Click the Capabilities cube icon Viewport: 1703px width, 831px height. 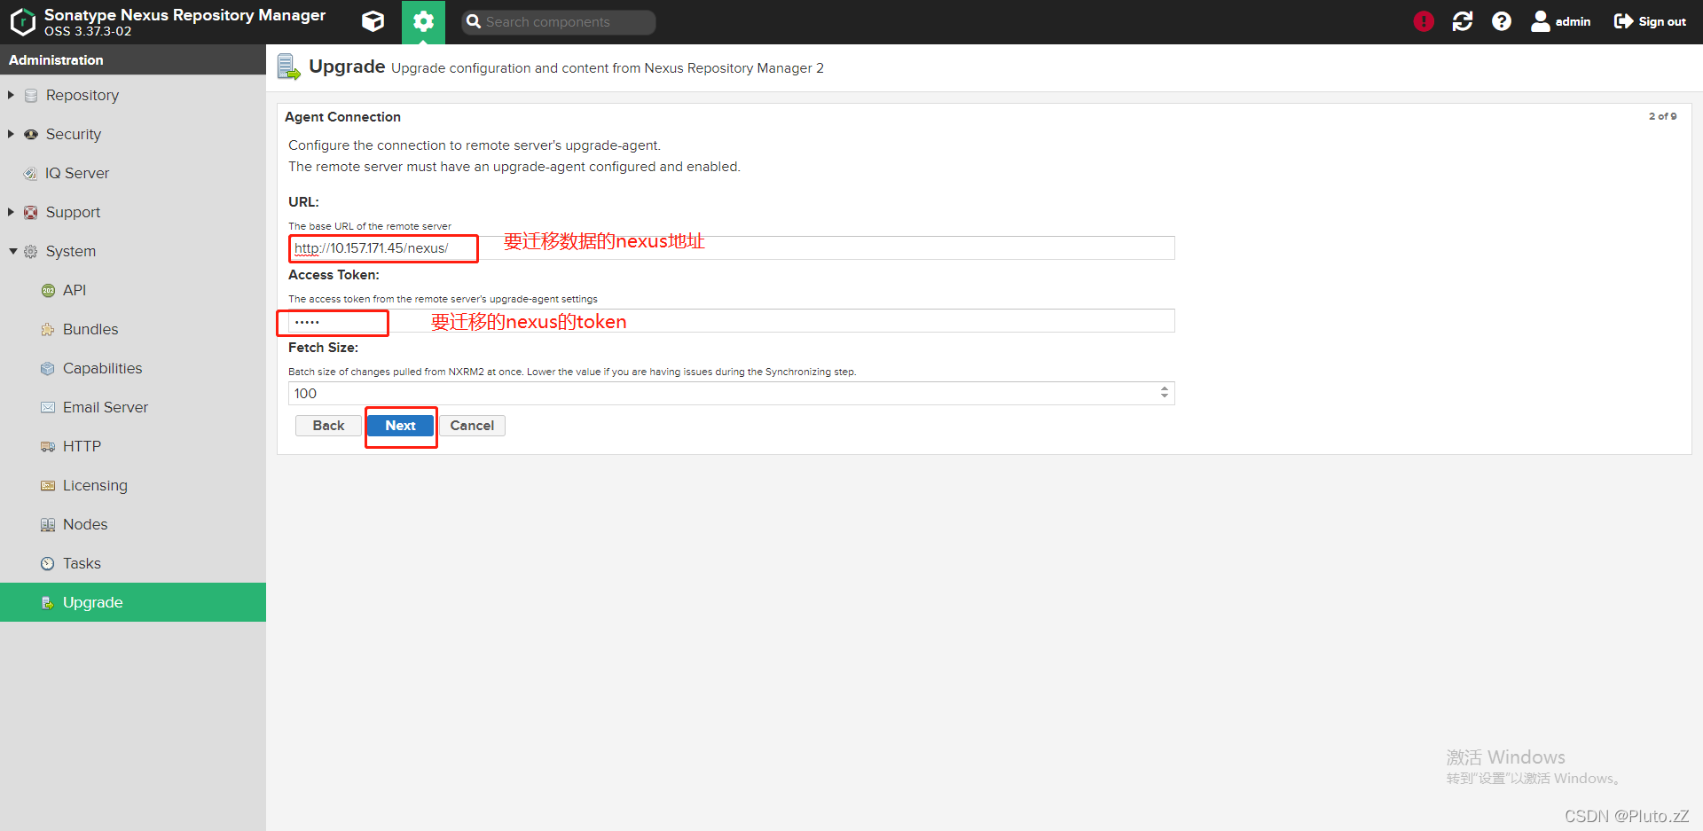(x=48, y=368)
